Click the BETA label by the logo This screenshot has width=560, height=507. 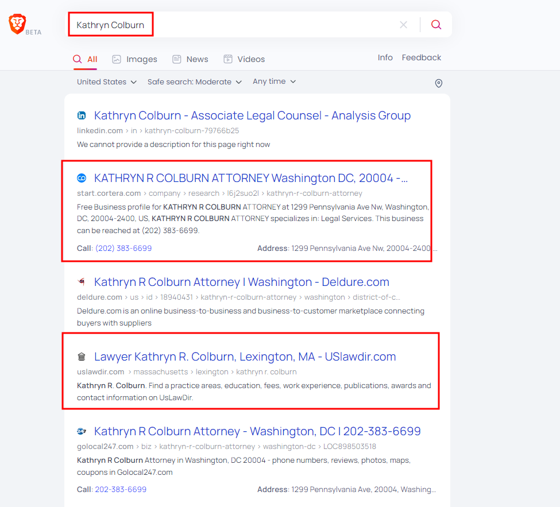33,32
